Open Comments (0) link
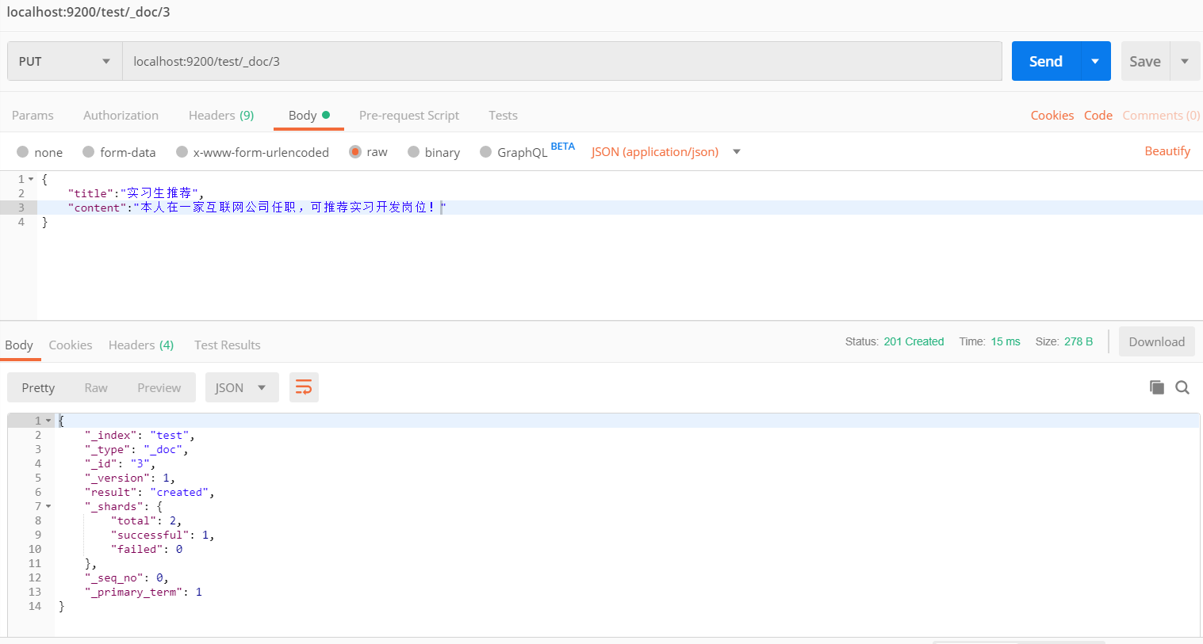Viewport: 1203px width, 644px height. (1161, 115)
